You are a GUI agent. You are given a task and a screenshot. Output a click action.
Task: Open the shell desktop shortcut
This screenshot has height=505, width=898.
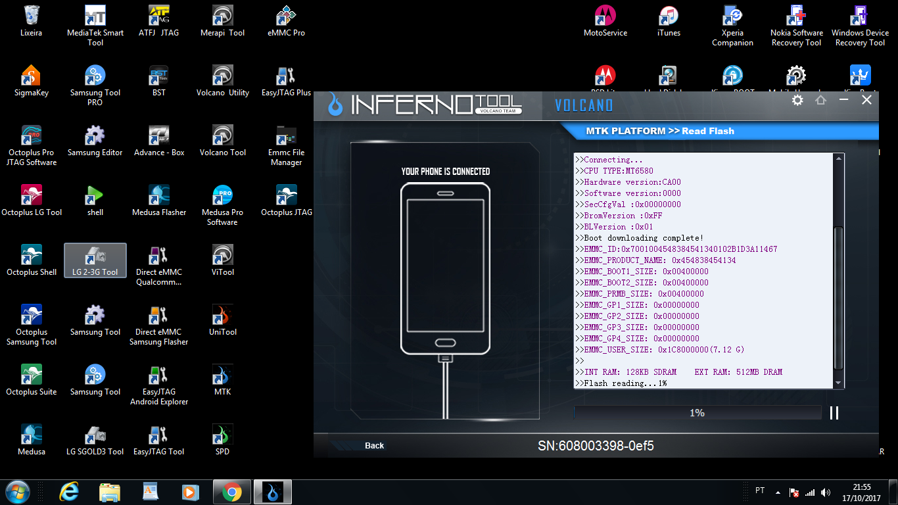coord(95,201)
